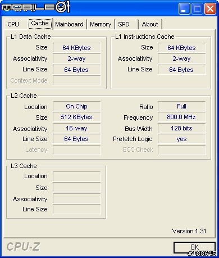Click the L1 Data Cache line size field showing 64 Bytes
The image size is (219, 258).
76,70
